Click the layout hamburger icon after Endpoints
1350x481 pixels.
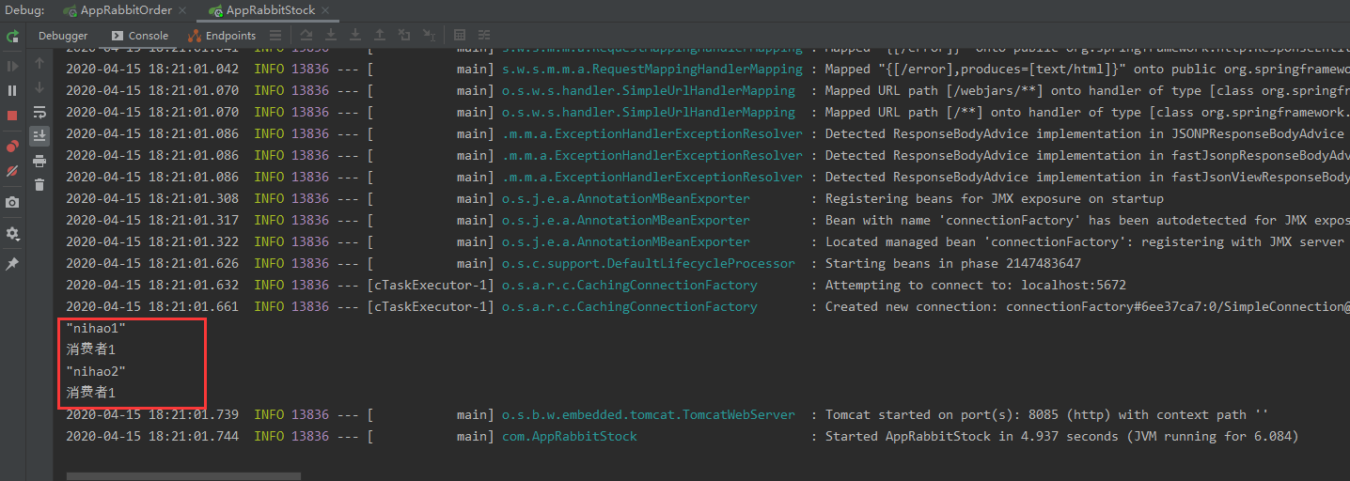274,36
